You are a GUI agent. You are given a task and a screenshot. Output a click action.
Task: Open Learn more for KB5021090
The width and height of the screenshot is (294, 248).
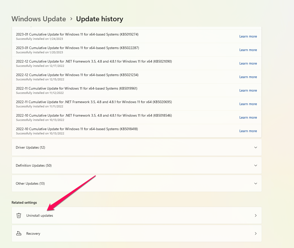pos(248,63)
